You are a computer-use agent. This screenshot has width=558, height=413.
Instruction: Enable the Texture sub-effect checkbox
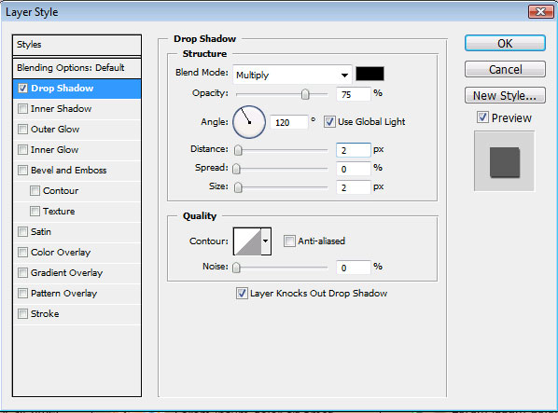pos(35,211)
